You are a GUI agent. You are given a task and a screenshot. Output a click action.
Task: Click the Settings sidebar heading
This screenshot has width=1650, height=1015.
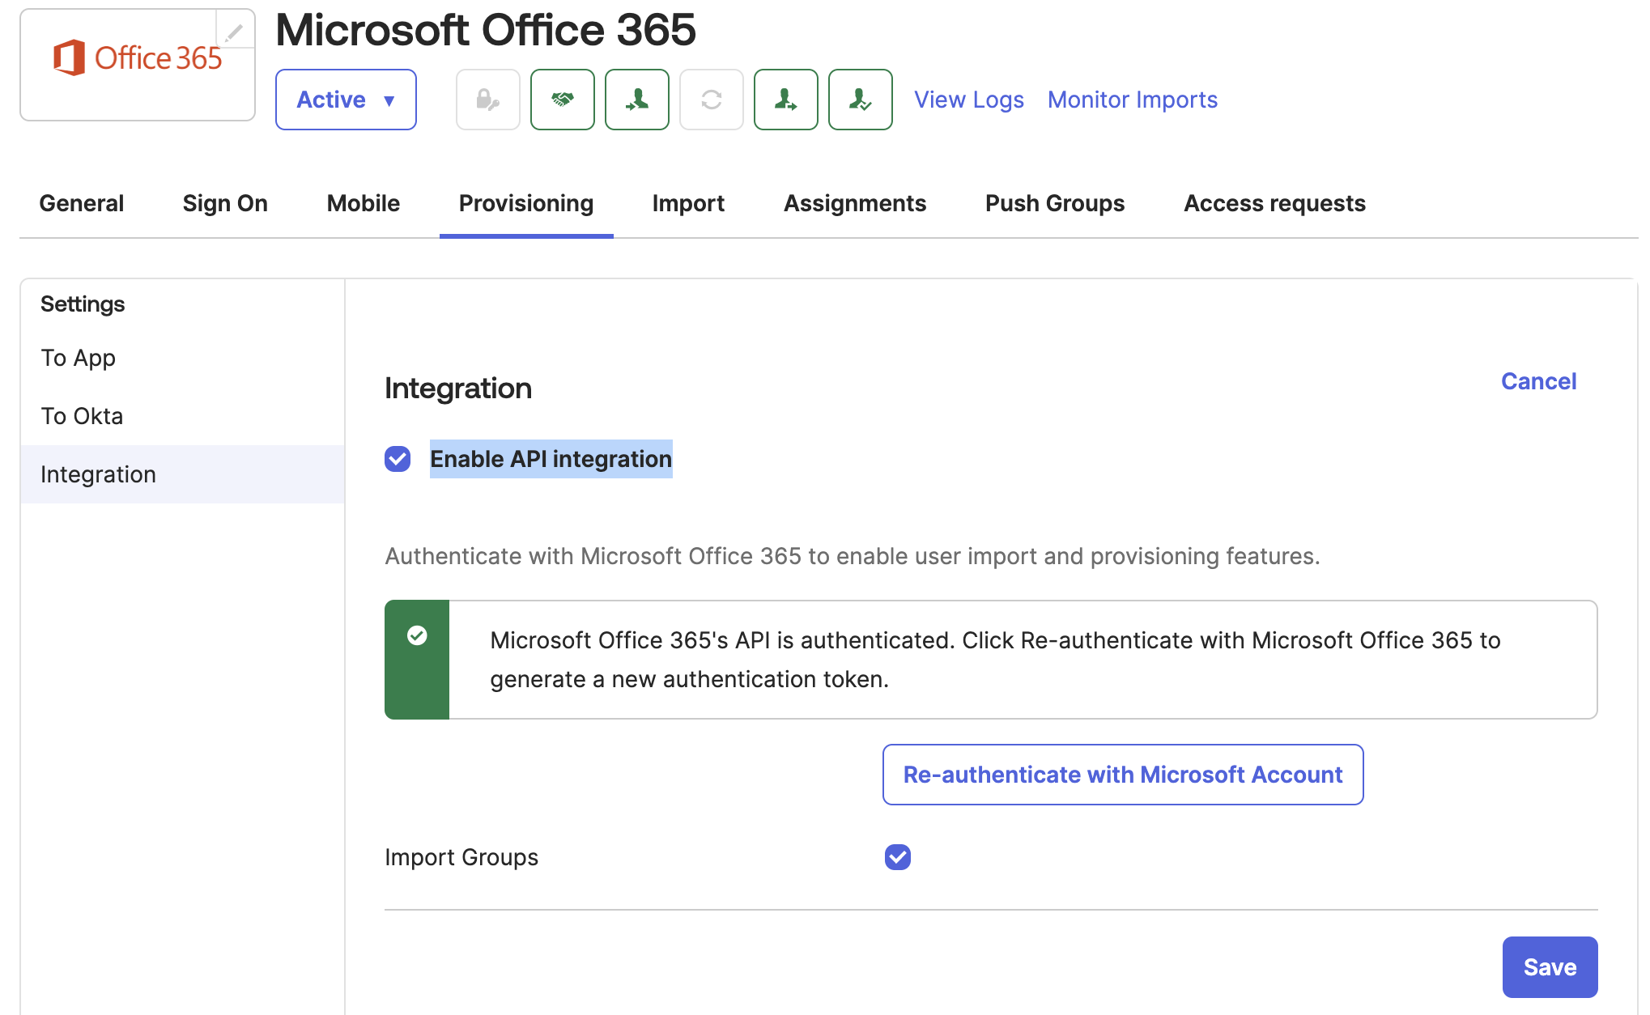pyautogui.click(x=83, y=304)
